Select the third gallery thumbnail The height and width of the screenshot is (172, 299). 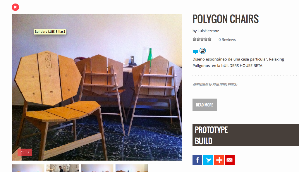(97, 168)
